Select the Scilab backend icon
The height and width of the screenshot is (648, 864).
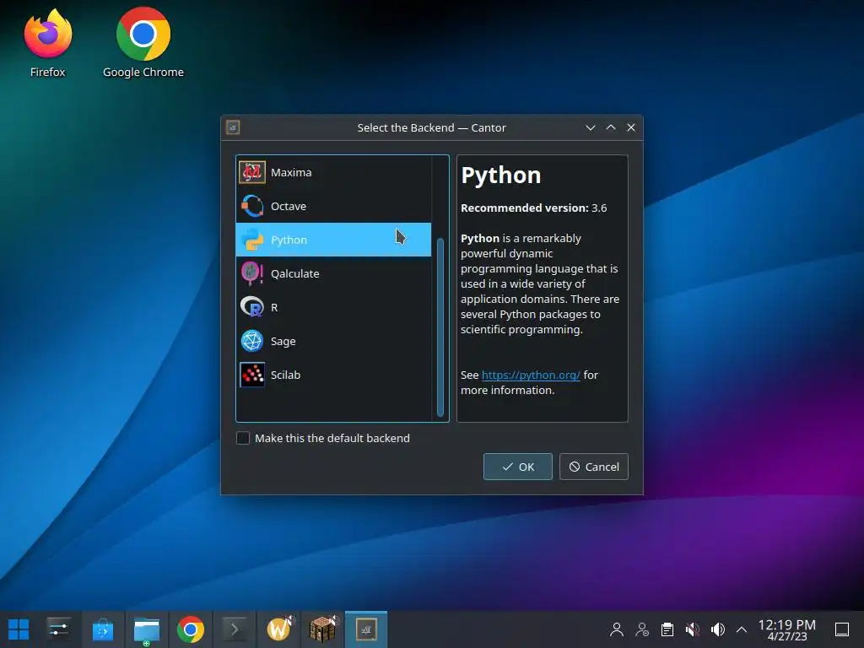pyautogui.click(x=251, y=375)
